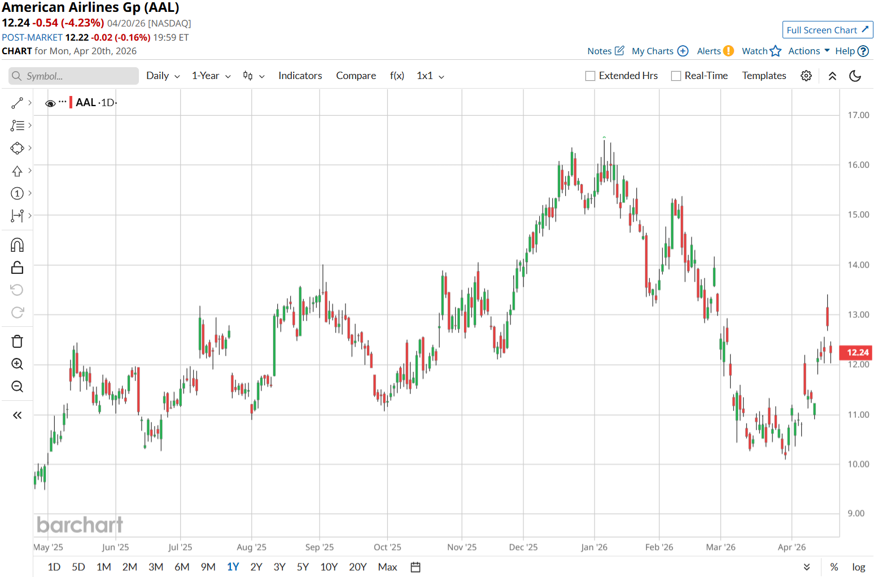Select the 20Y time range
Screen dimensions: 874x577
click(x=358, y=567)
